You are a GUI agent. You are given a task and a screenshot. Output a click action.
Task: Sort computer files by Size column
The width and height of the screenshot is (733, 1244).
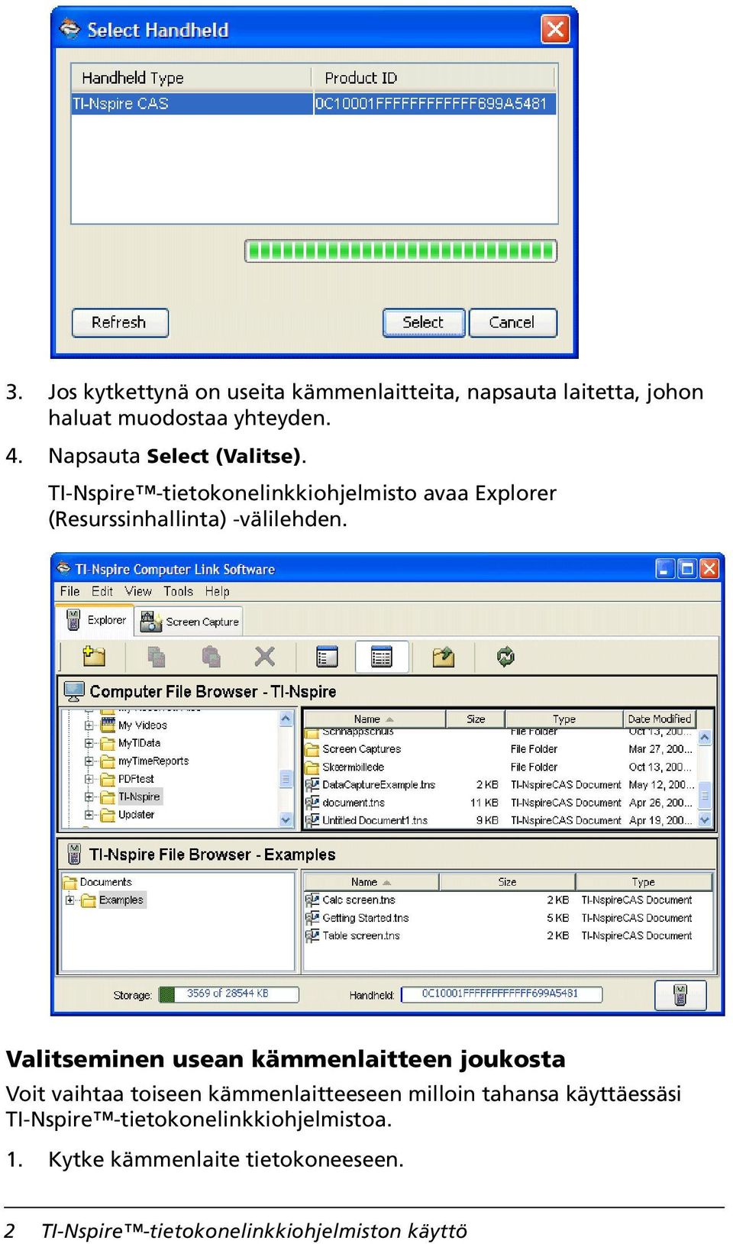pos(476,719)
